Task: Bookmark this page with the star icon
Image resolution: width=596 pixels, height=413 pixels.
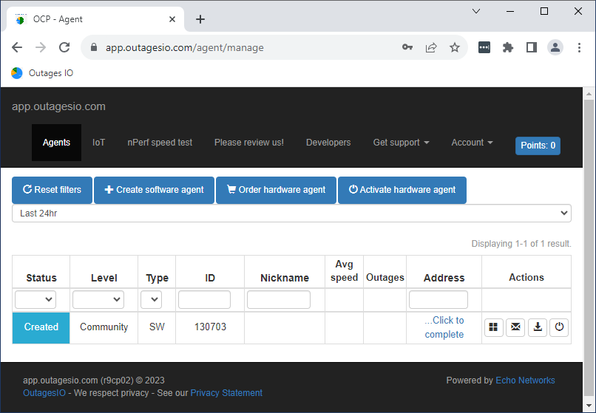Action: 455,47
